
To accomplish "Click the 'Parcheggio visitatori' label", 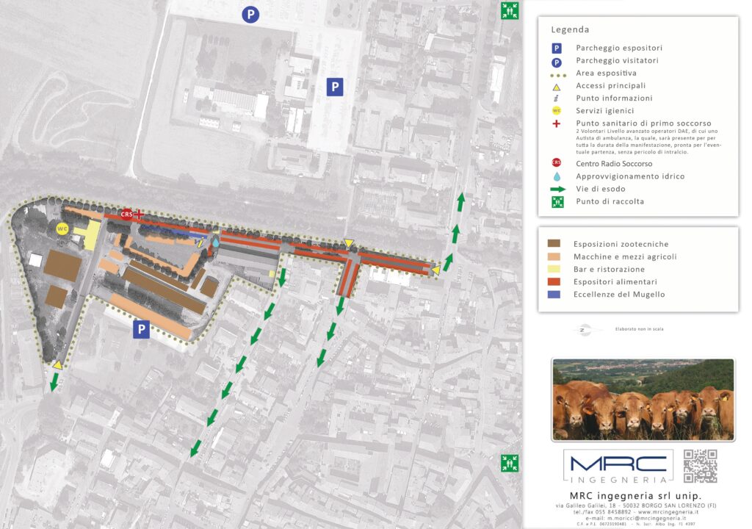I will (617, 60).
